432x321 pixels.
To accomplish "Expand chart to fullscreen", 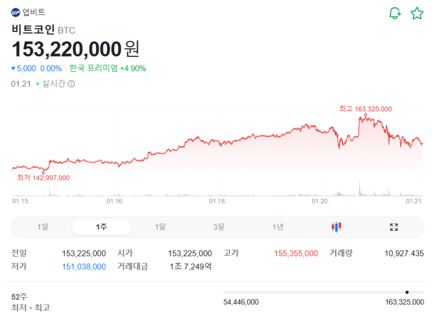I will 394,227.
